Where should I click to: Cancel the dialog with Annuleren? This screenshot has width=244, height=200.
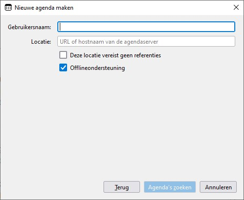point(218,187)
